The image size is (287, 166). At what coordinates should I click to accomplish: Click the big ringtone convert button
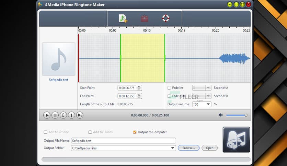coord(236,140)
